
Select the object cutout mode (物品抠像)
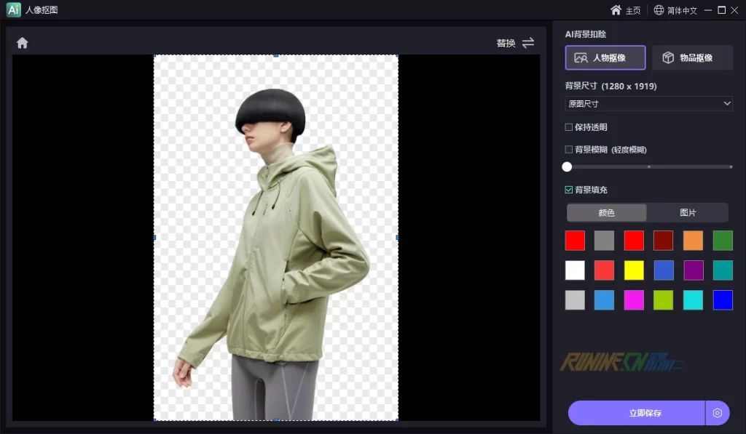(x=692, y=57)
